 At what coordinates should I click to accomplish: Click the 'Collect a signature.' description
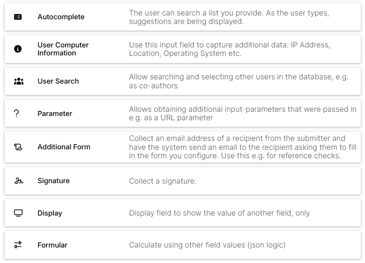point(163,181)
